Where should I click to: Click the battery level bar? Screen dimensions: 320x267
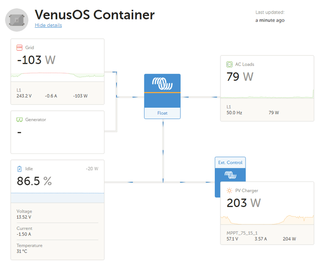(x=57, y=198)
